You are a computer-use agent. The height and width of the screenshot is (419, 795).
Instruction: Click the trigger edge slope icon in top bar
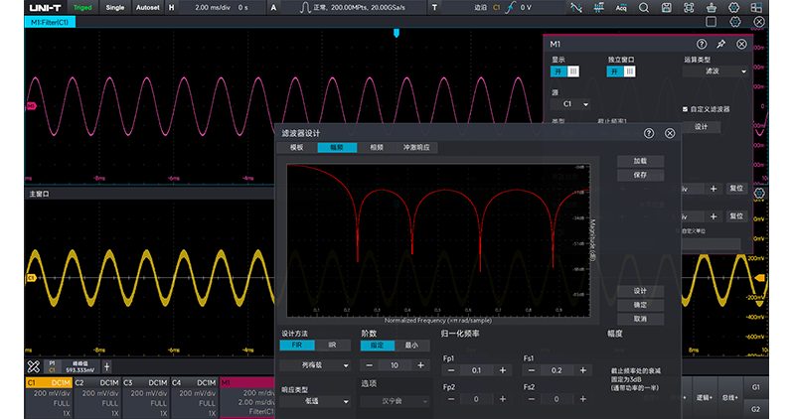[510, 8]
